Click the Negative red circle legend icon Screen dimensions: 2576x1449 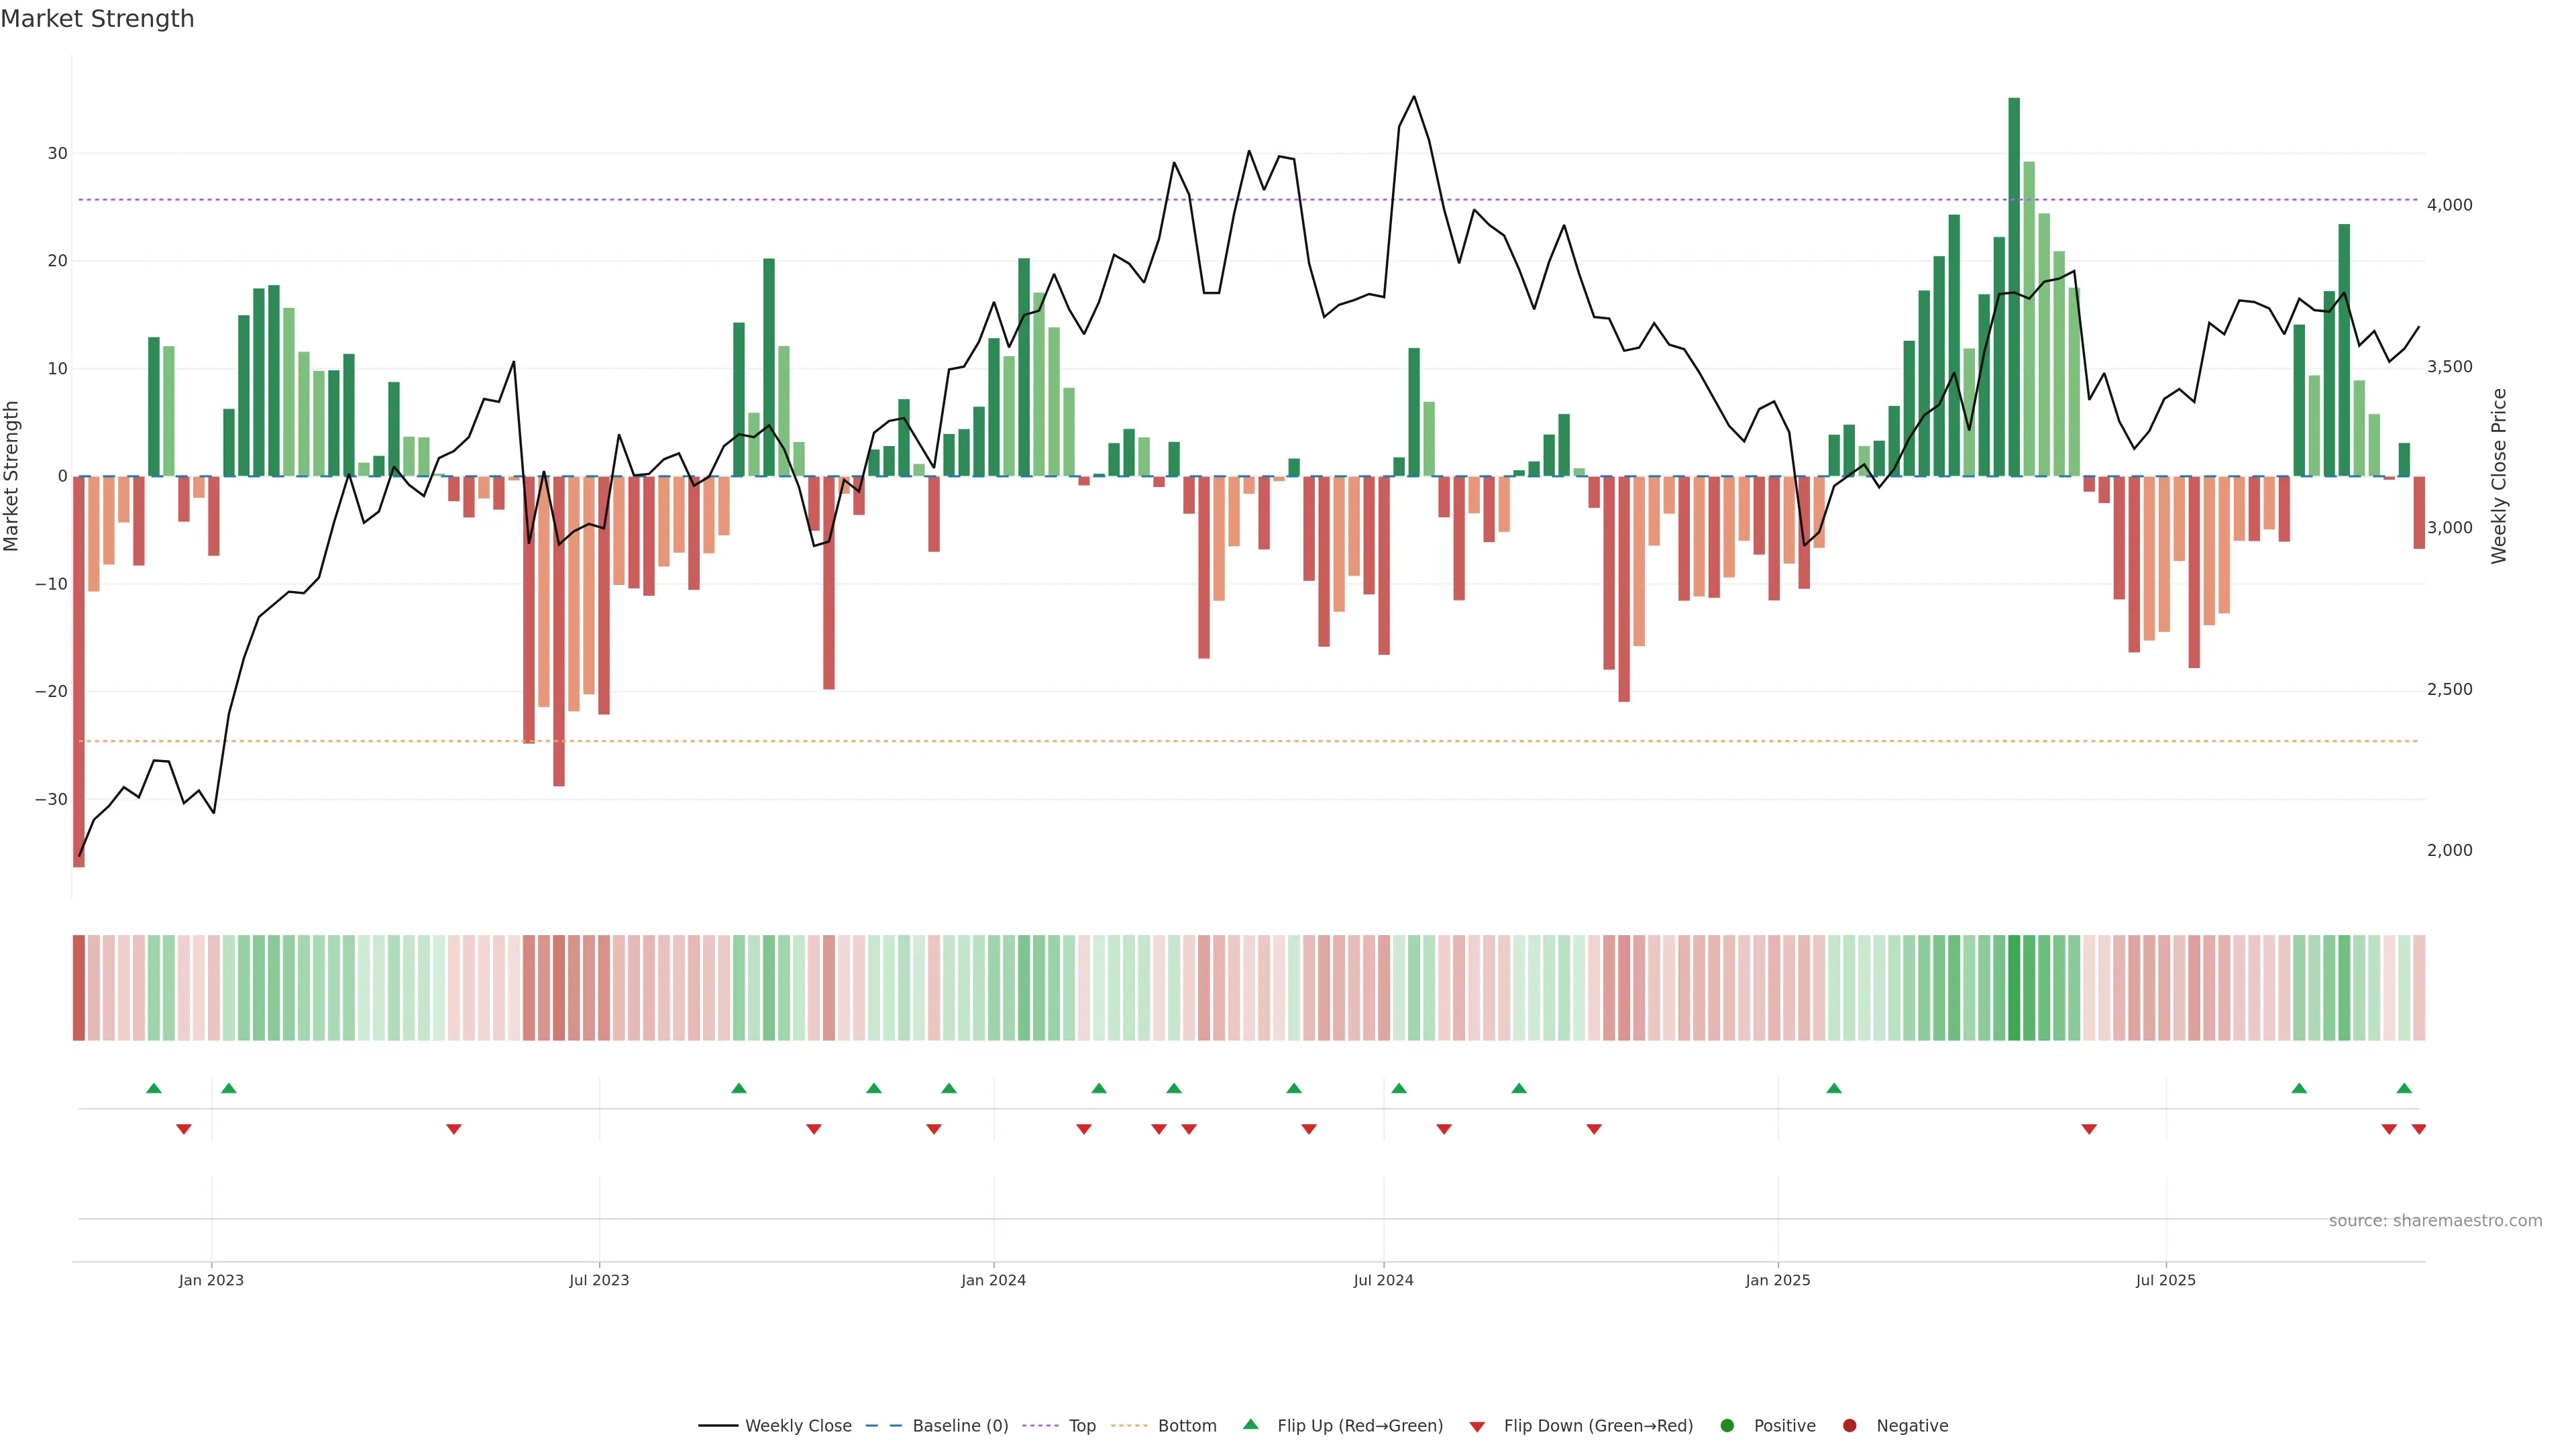click(1849, 1426)
